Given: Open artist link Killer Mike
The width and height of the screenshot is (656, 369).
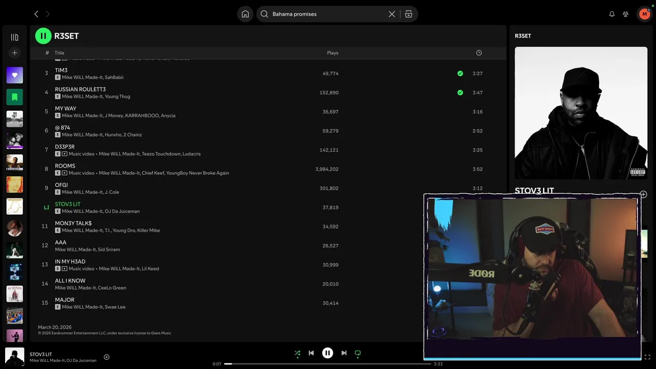Looking at the screenshot, I should click(x=148, y=231).
